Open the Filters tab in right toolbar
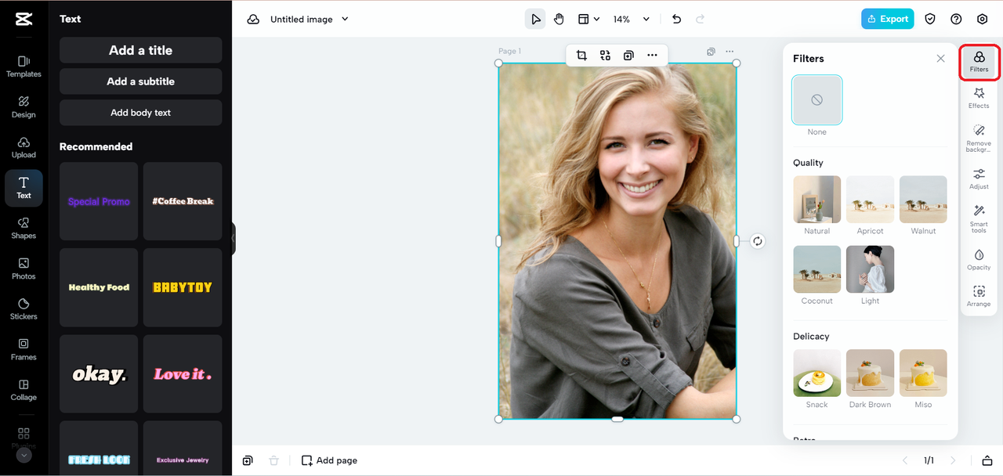1003x476 pixels. pyautogui.click(x=979, y=63)
